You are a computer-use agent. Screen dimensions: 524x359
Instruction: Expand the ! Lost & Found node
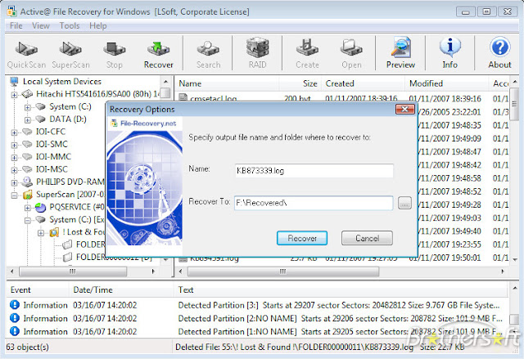(x=41, y=232)
